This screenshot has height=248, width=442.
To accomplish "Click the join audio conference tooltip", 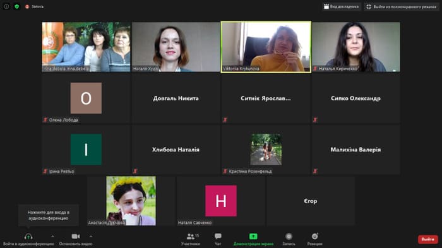I will [49, 215].
